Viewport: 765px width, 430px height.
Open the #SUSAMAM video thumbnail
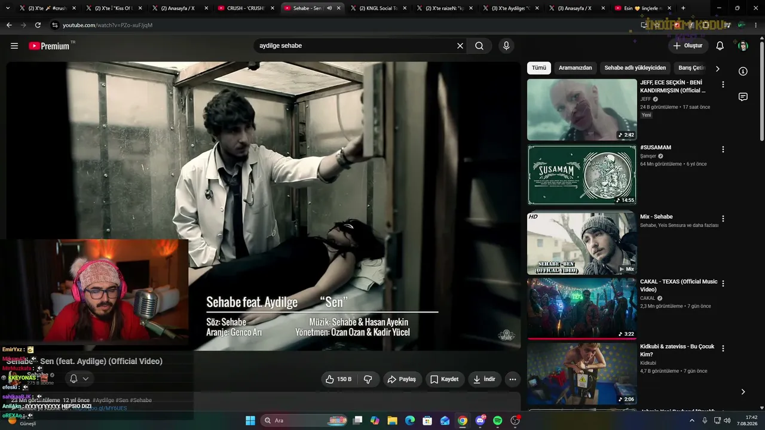(582, 175)
